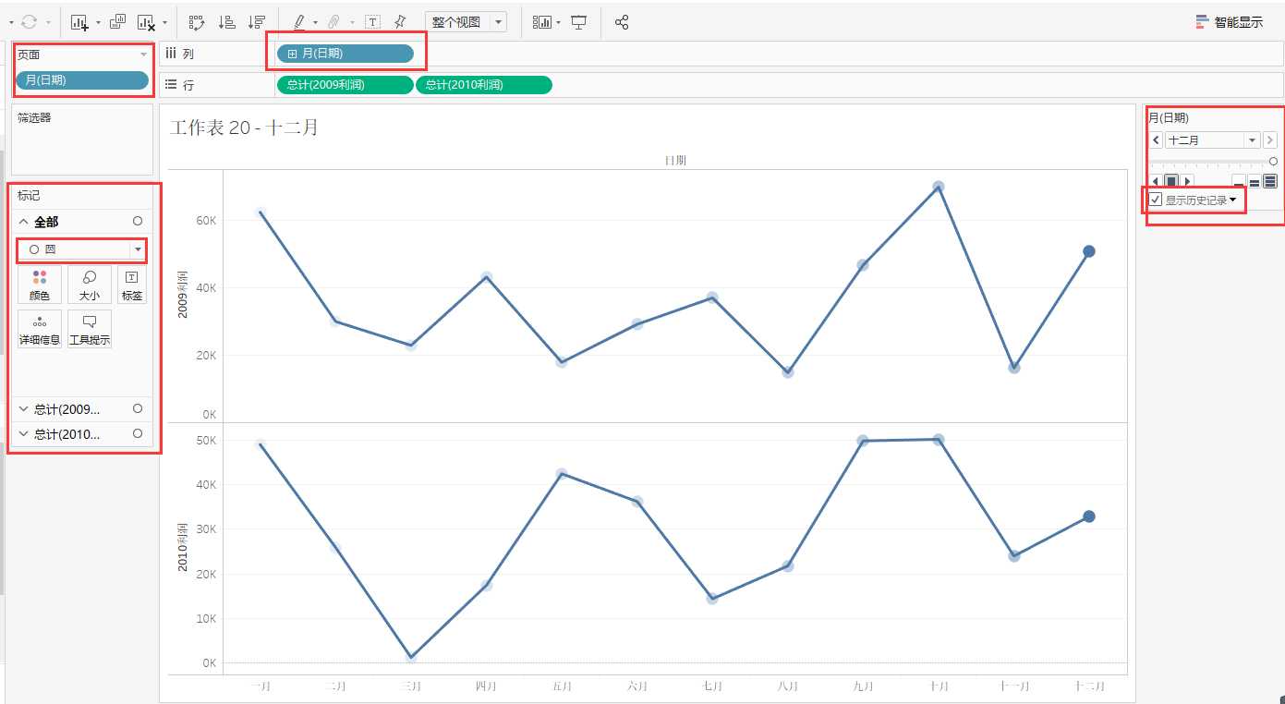Click the stop playback button

1170,181
